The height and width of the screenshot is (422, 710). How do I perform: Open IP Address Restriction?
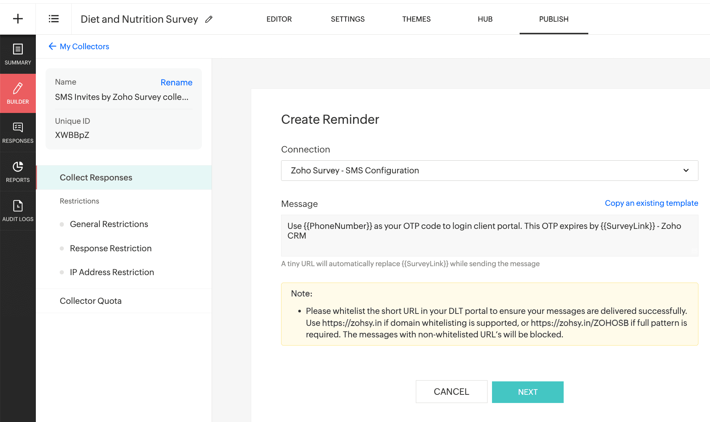click(x=112, y=272)
